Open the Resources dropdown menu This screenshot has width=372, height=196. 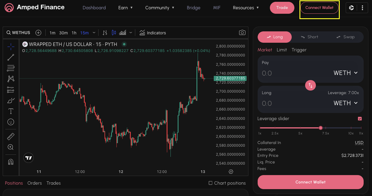click(x=246, y=7)
